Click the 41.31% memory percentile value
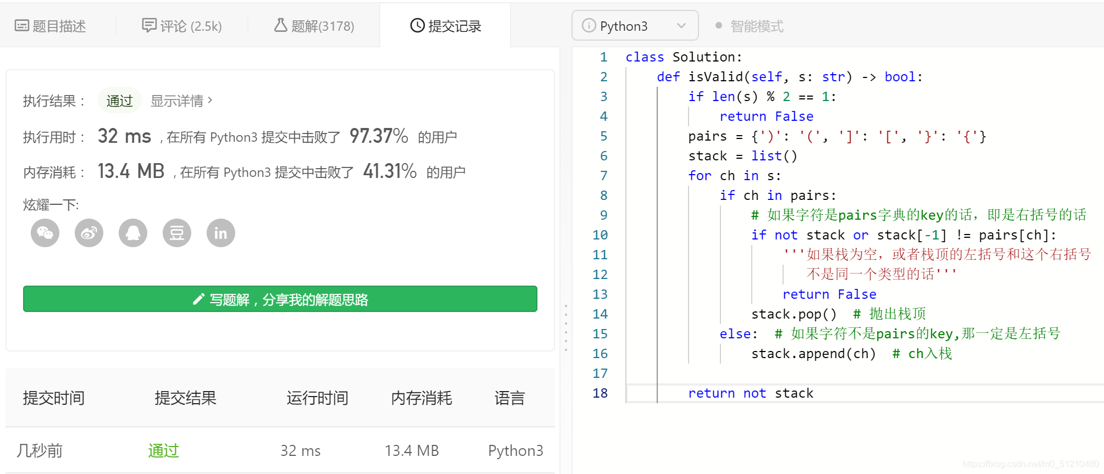Screen dimensions: 1104x474 pyautogui.click(x=390, y=171)
